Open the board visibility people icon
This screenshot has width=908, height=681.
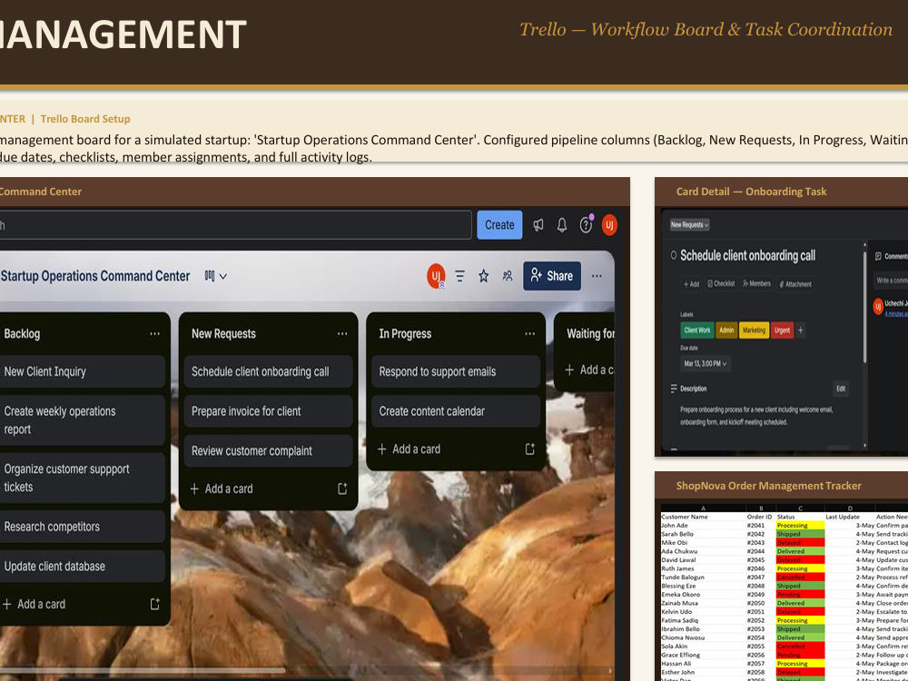click(x=508, y=276)
